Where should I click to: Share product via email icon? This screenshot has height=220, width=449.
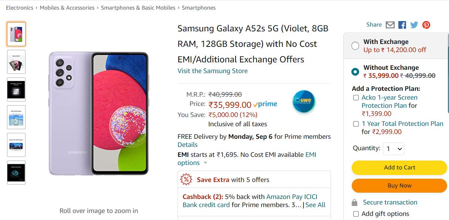click(x=390, y=25)
